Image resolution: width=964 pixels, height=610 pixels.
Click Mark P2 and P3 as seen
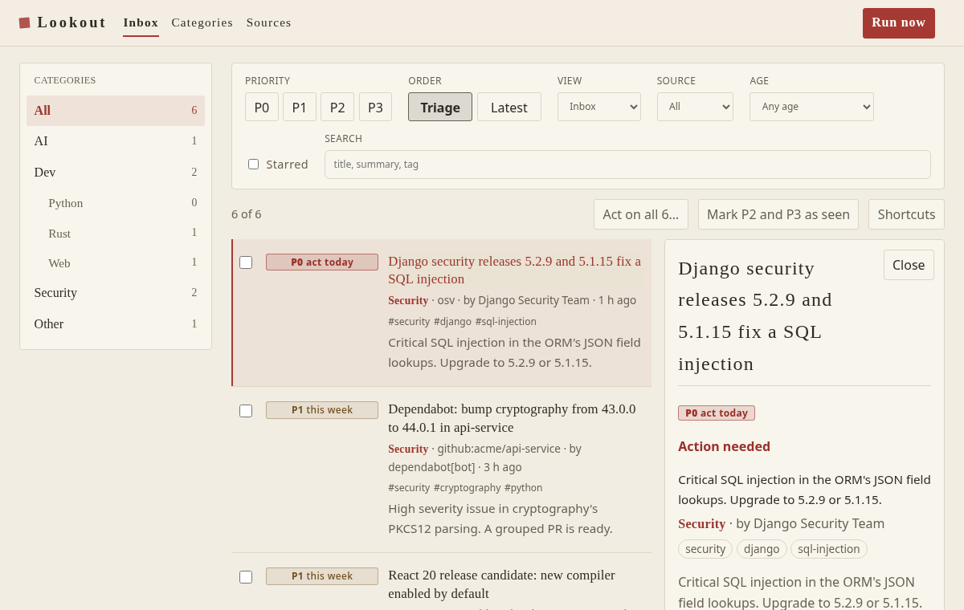[778, 214]
